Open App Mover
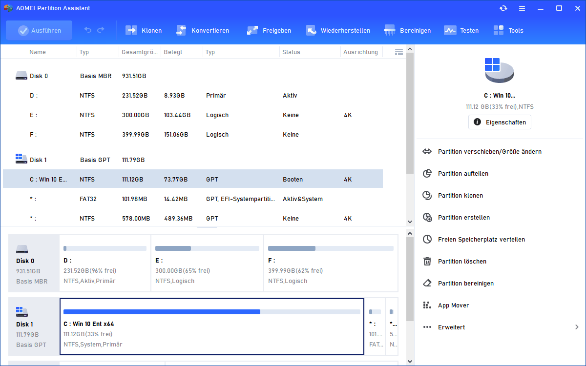 pos(454,305)
